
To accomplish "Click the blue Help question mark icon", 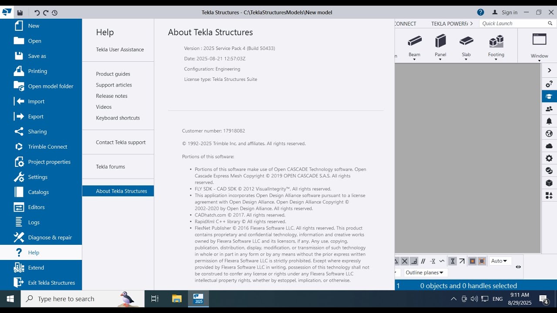I will [480, 12].
